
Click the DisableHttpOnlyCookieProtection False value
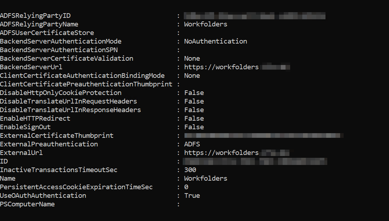(194, 93)
